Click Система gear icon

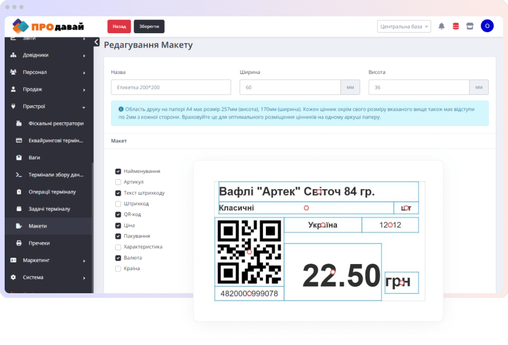[13, 278]
